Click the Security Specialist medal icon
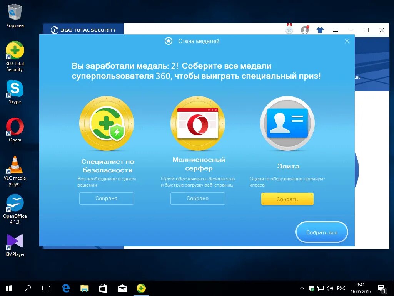394x296 pixels. 107,123
